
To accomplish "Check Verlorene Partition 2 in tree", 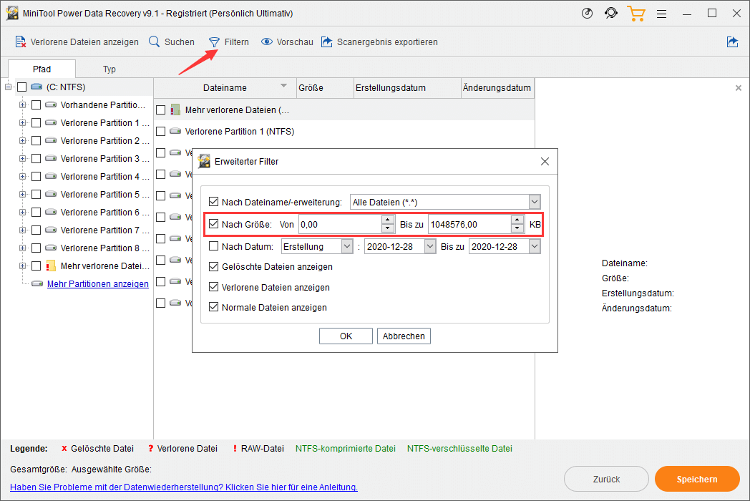I will tap(36, 141).
